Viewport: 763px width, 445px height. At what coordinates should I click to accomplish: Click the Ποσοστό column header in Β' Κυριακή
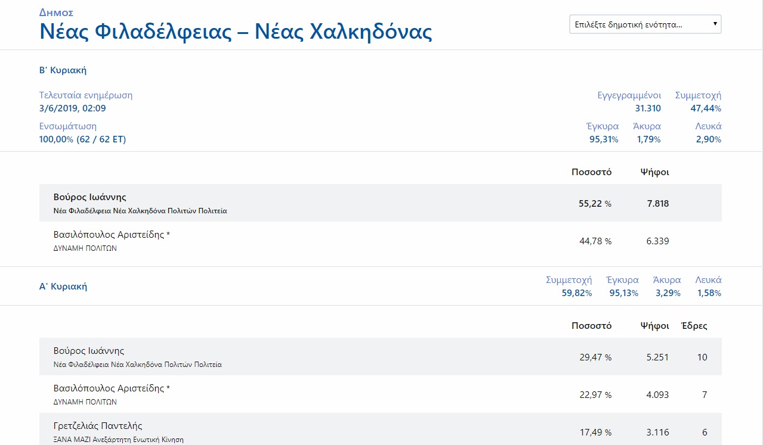[591, 172]
